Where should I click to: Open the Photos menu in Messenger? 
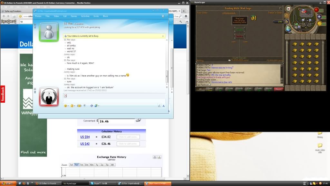pyautogui.click(x=38, y=16)
